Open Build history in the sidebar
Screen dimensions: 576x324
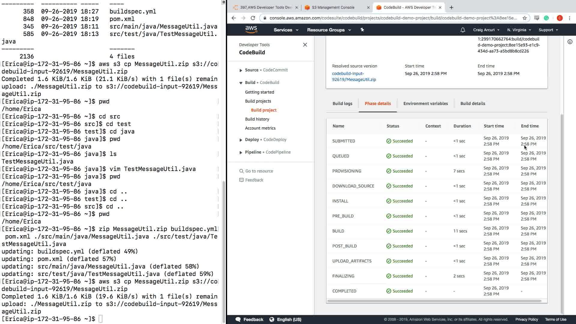(x=257, y=119)
